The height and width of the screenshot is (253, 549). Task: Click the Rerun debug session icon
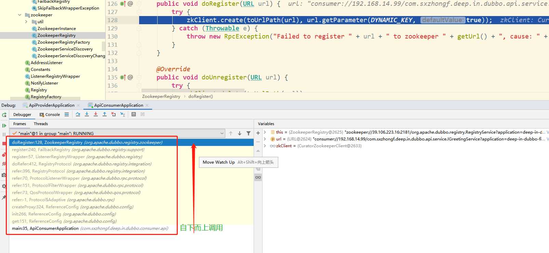(4, 115)
